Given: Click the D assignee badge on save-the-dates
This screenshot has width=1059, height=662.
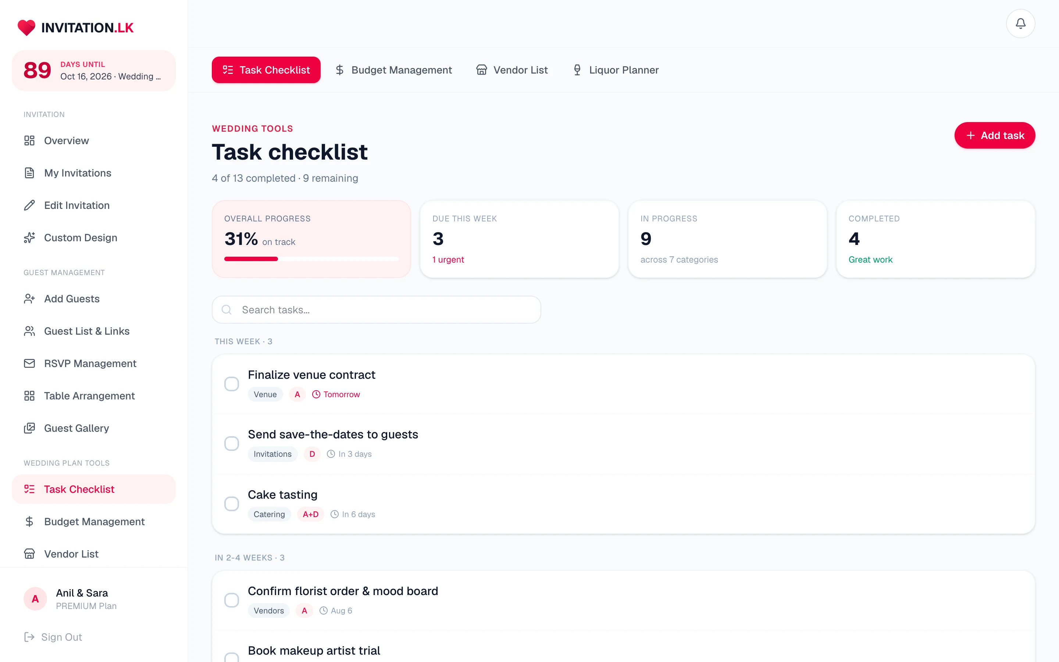Looking at the screenshot, I should [x=312, y=454].
